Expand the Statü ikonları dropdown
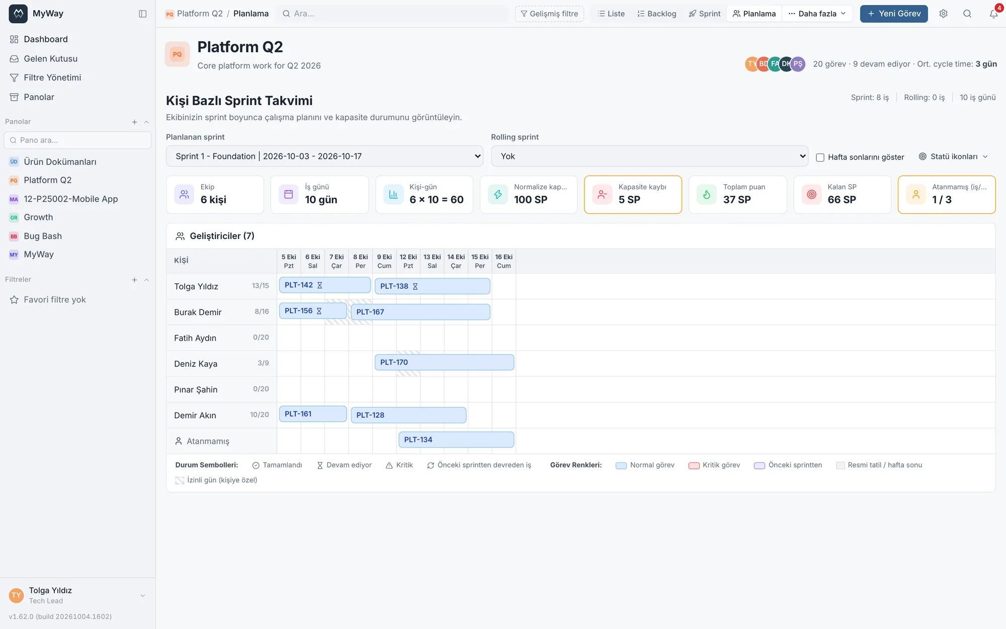Screen dimensions: 1006x629 (x=953, y=156)
